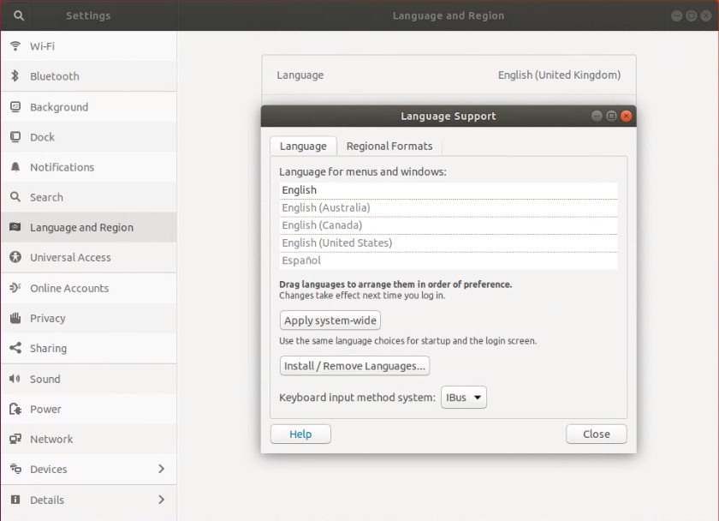Click the Apply system-wide button
The width and height of the screenshot is (719, 521).
coord(330,320)
